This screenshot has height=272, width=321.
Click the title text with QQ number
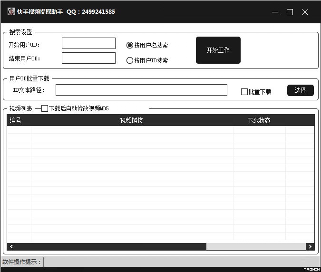coord(66,12)
